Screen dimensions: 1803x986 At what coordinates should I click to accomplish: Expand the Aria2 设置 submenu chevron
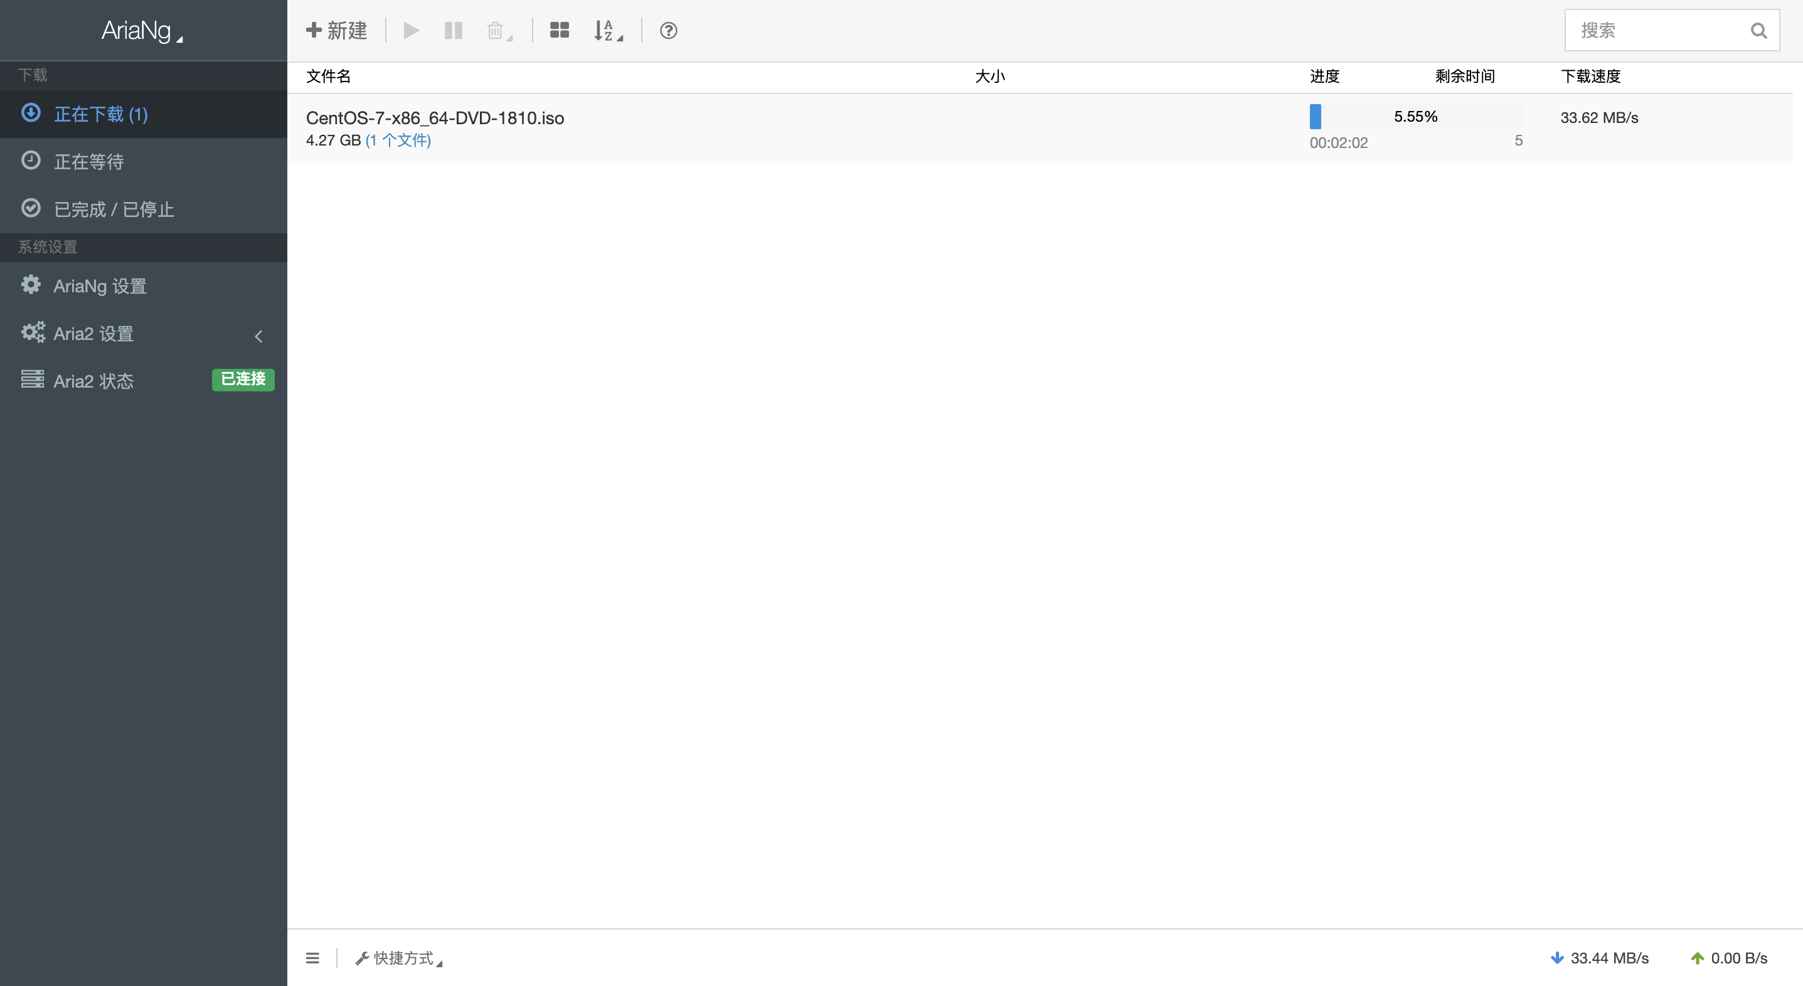point(258,336)
